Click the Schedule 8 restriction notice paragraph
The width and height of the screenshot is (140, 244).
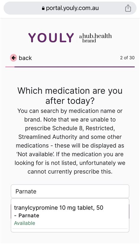pyautogui.click(x=70, y=141)
